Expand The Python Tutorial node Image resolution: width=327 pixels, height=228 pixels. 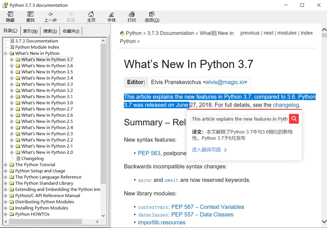click(5, 165)
